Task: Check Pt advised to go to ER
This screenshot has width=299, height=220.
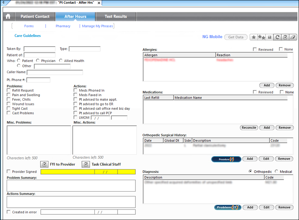Action: pos(75,104)
